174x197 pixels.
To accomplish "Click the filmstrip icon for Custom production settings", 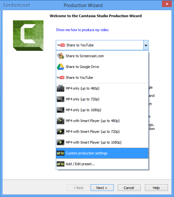I will [61, 153].
